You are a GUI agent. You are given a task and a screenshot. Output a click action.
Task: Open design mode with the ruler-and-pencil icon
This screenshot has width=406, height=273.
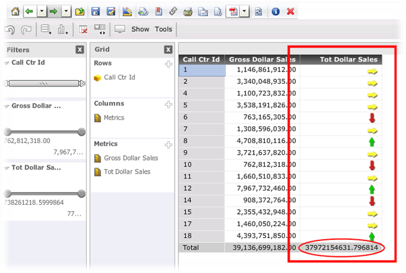[127, 12]
